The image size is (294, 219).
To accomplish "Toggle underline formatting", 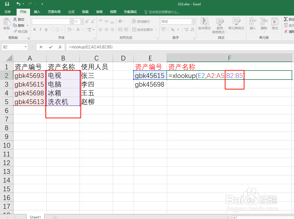I will coord(46,30).
